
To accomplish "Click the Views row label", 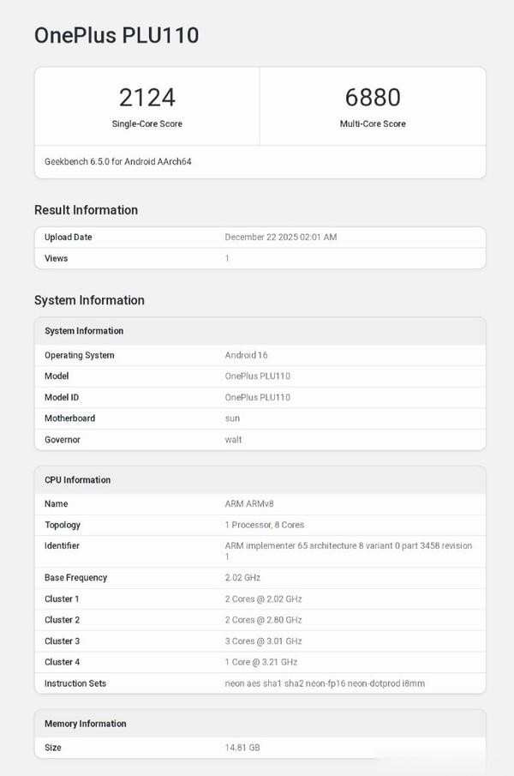I will [x=57, y=258].
